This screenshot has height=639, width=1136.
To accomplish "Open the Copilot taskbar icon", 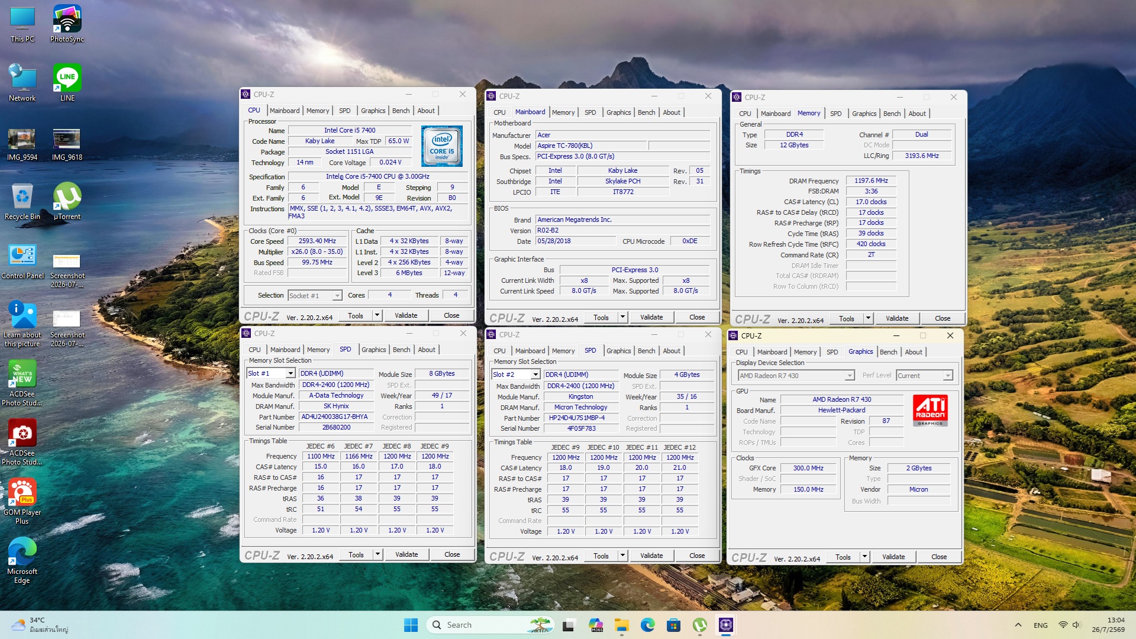I will (x=595, y=625).
